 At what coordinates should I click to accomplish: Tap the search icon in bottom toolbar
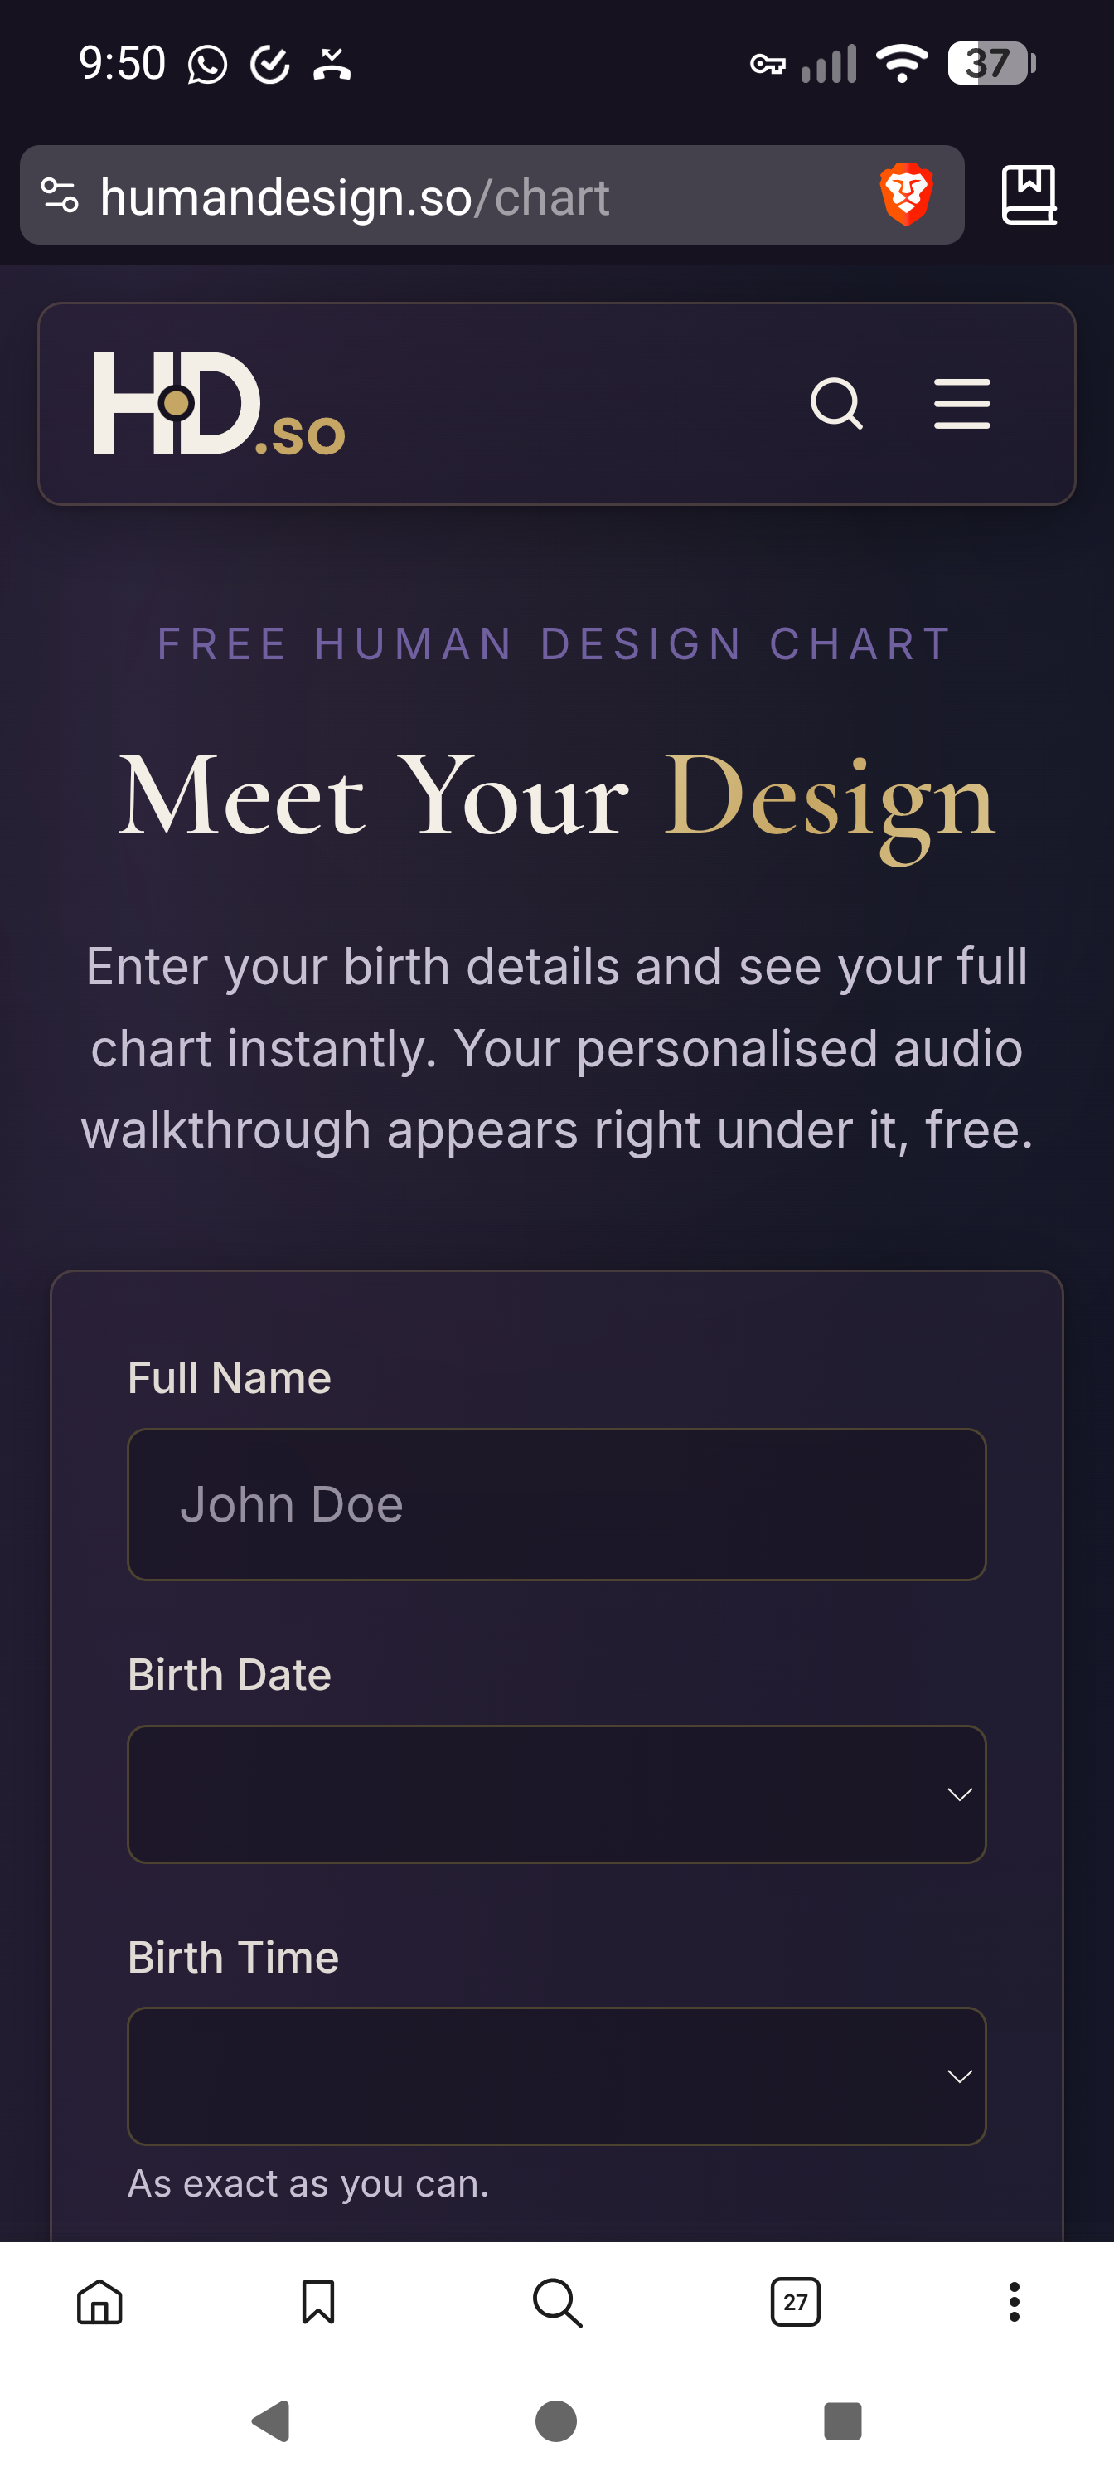pos(558,2303)
